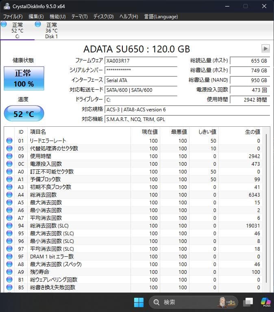
Task: Click the status orb for B5 総書き換え失敗回数
Action: (9, 287)
